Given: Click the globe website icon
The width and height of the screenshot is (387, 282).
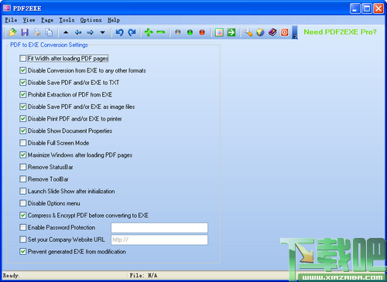Looking at the screenshot, I should (x=260, y=32).
